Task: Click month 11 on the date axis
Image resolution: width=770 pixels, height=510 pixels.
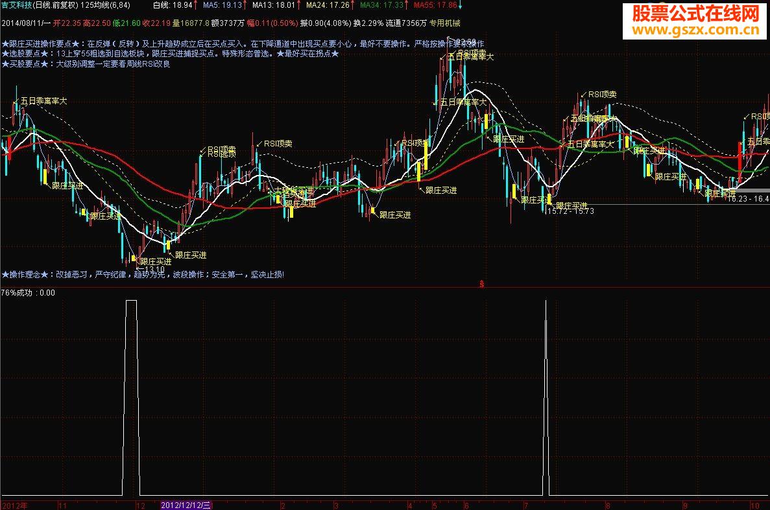Action: 62,505
